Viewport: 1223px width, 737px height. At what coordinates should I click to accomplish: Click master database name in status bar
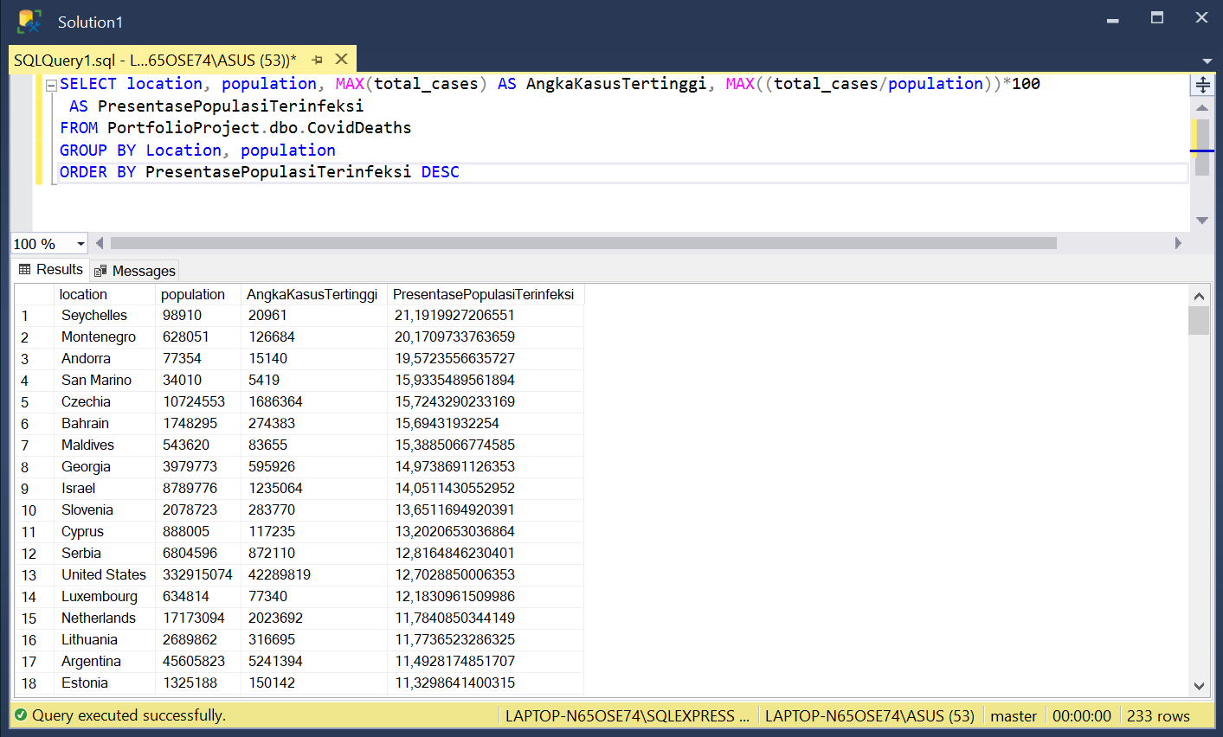(x=1013, y=715)
